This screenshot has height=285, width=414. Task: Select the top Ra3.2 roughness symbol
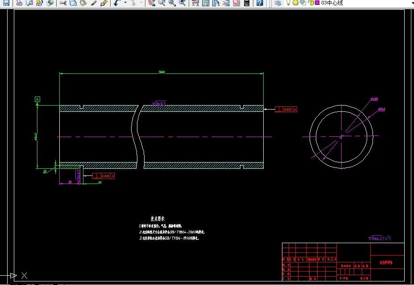pyautogui.click(x=159, y=103)
